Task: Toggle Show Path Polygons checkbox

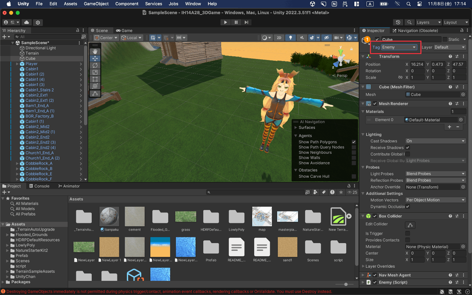Action: [x=354, y=142]
